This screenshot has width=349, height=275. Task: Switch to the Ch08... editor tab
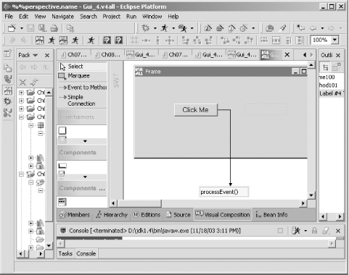click(x=108, y=55)
